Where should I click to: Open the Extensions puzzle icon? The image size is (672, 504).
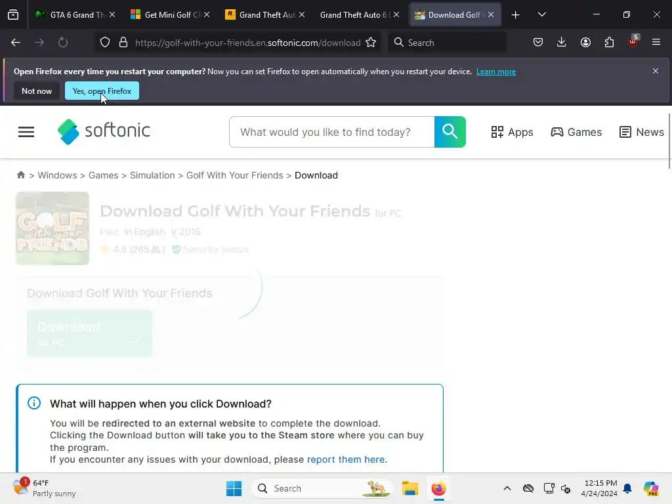609,43
